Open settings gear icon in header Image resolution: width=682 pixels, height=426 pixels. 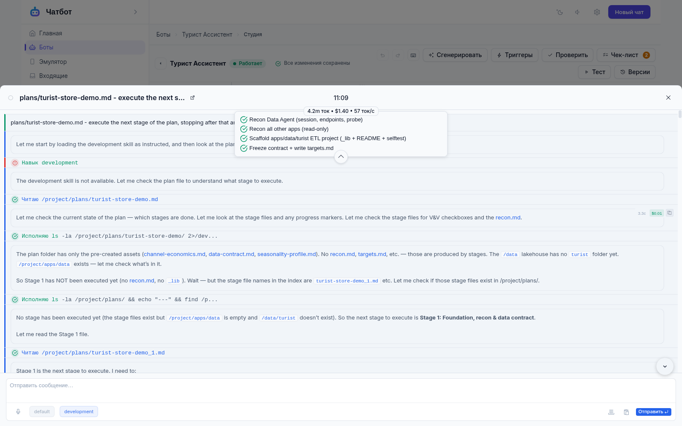[x=597, y=12]
